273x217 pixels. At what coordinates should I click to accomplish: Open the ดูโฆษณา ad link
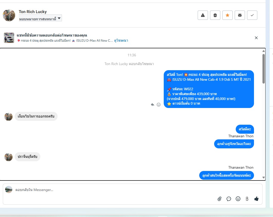pyautogui.click(x=121, y=41)
